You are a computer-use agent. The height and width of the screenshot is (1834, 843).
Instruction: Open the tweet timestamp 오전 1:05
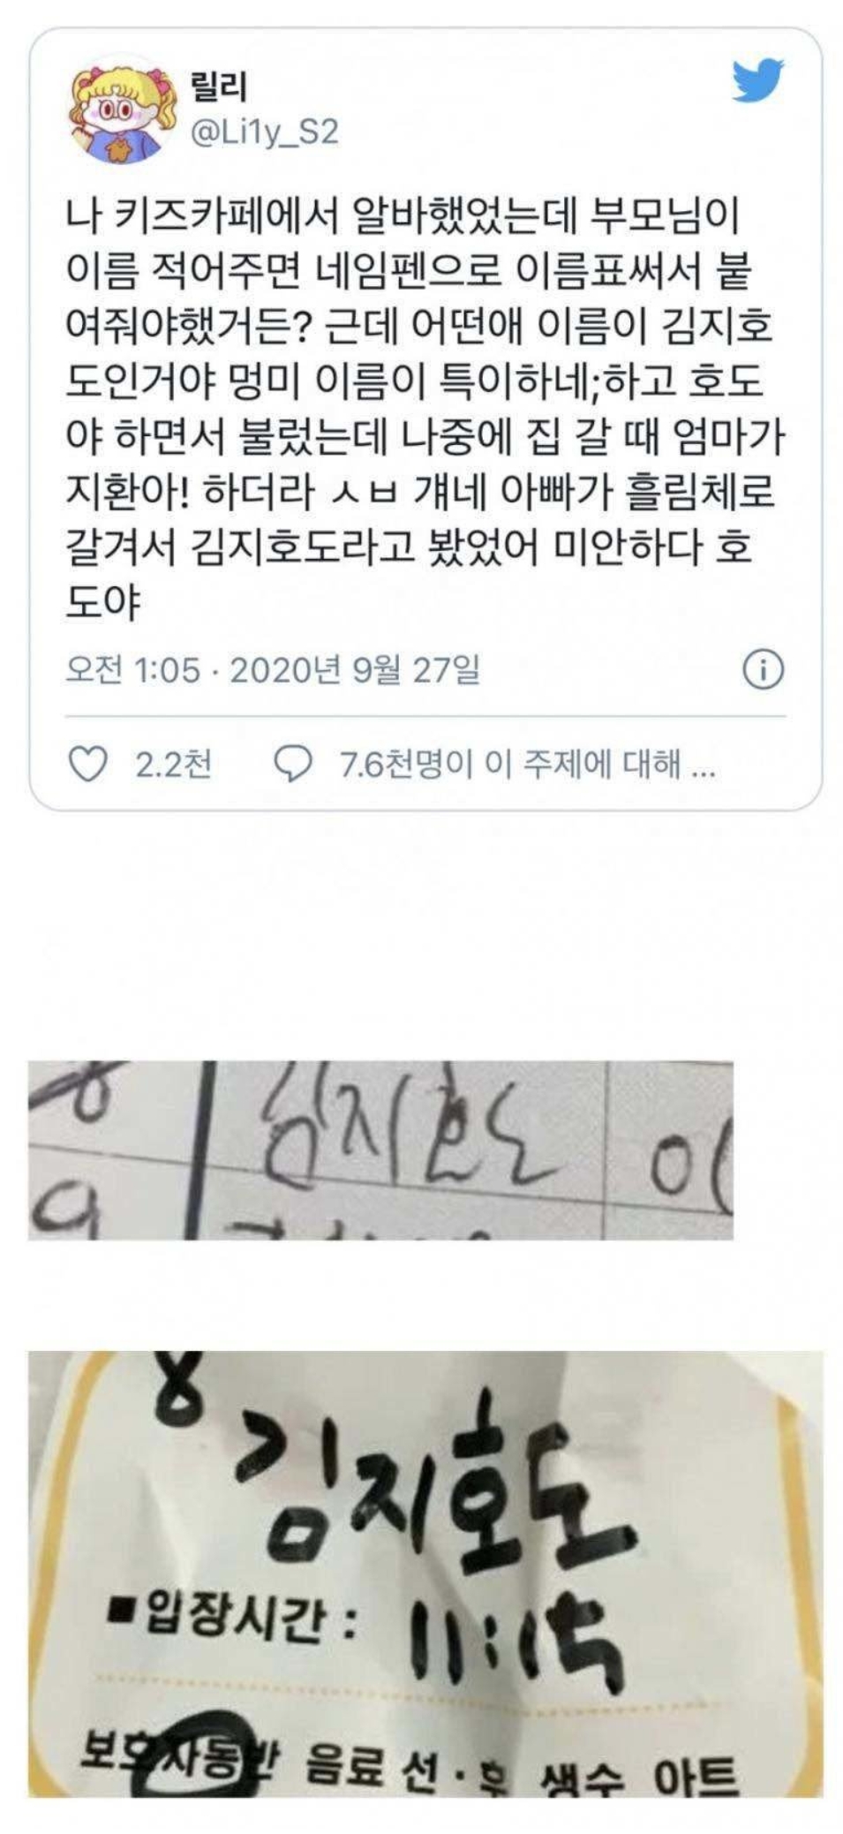pyautogui.click(x=133, y=670)
